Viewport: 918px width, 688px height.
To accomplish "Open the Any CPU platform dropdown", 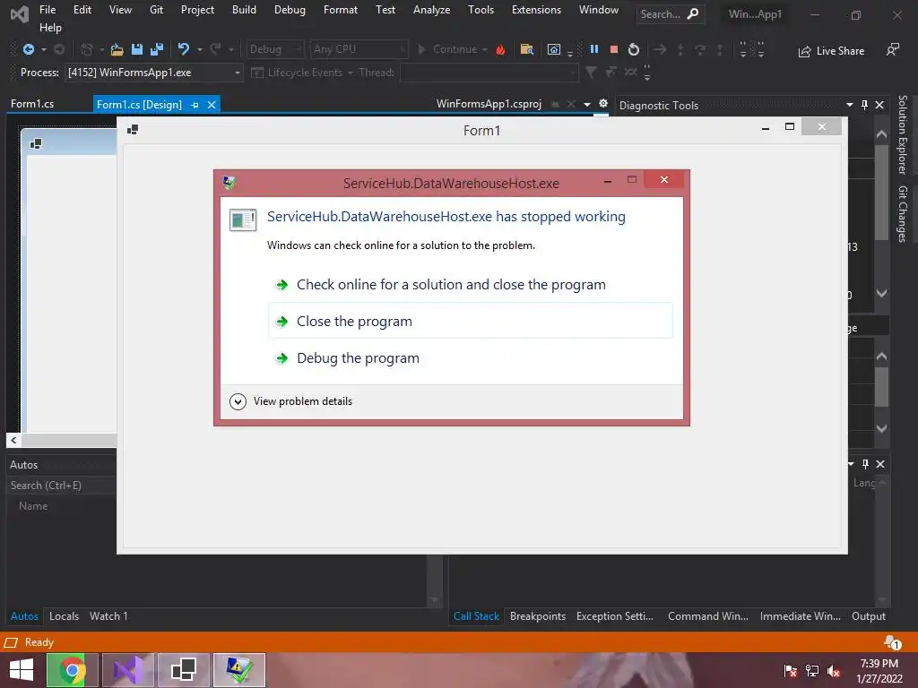I will point(359,50).
